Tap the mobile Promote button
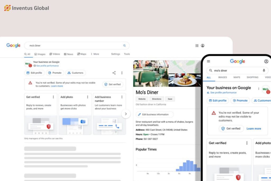 240,100
